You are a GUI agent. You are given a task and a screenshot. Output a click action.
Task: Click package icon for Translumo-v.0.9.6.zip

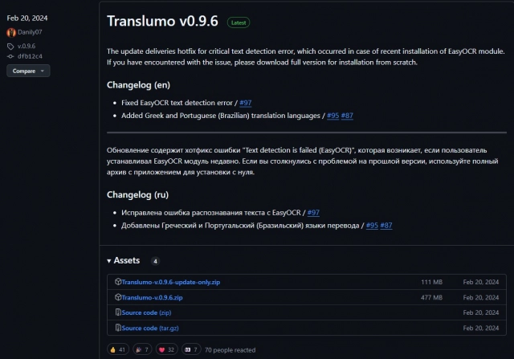click(118, 297)
